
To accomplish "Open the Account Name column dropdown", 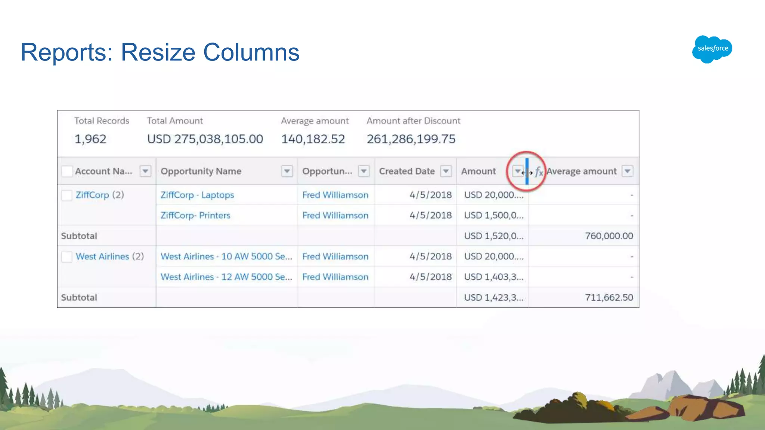I will [145, 171].
